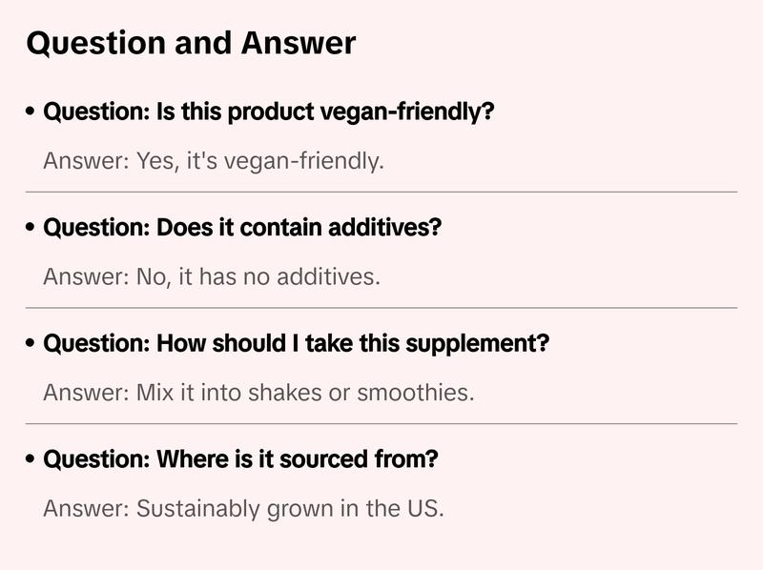Click the bullet before the additives question

(x=31, y=229)
